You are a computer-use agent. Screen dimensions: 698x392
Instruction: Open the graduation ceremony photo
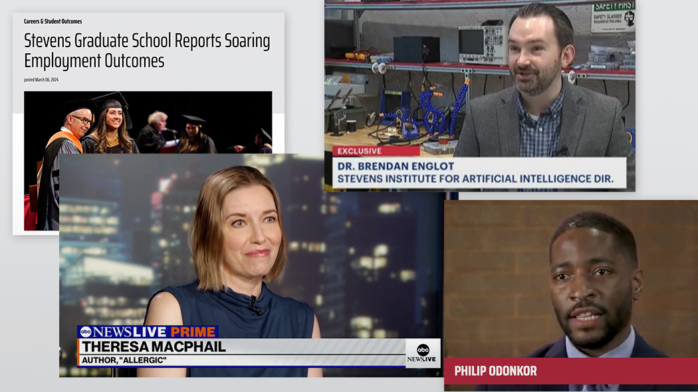pos(148,123)
